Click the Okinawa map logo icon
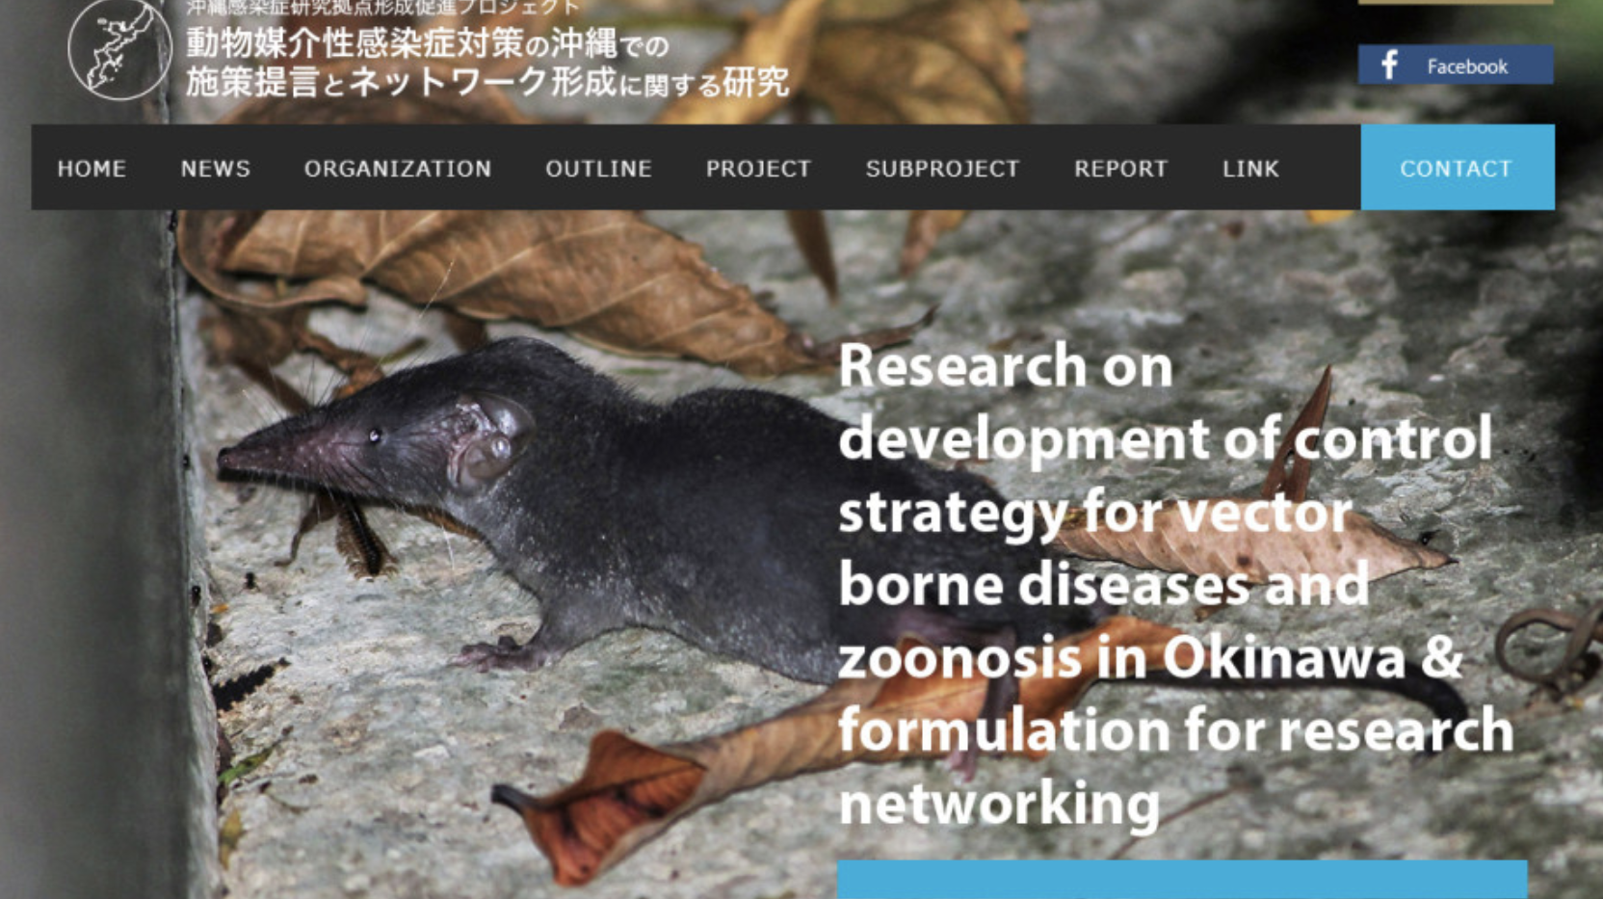 [119, 49]
